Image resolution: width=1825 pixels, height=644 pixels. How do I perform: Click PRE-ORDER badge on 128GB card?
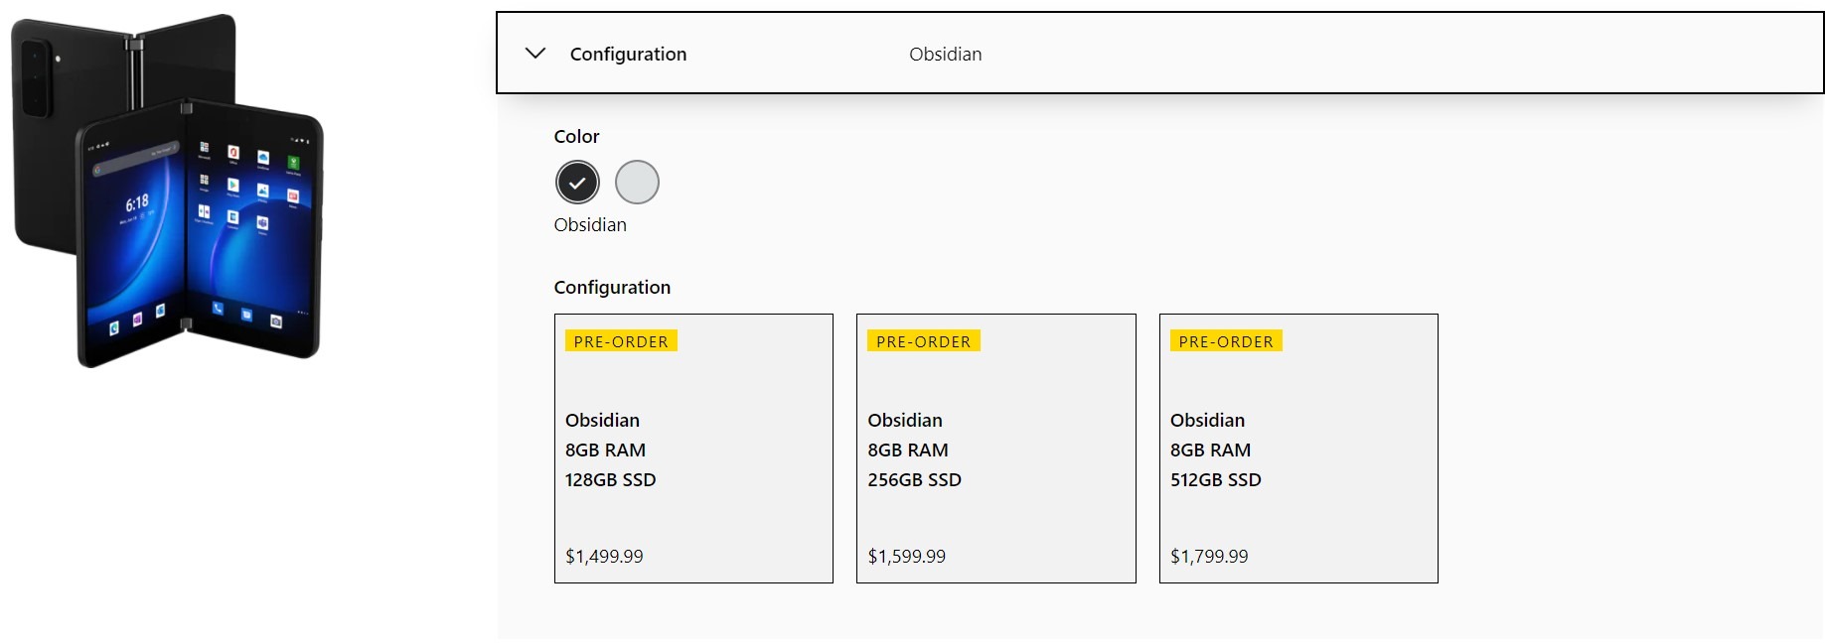[621, 341]
